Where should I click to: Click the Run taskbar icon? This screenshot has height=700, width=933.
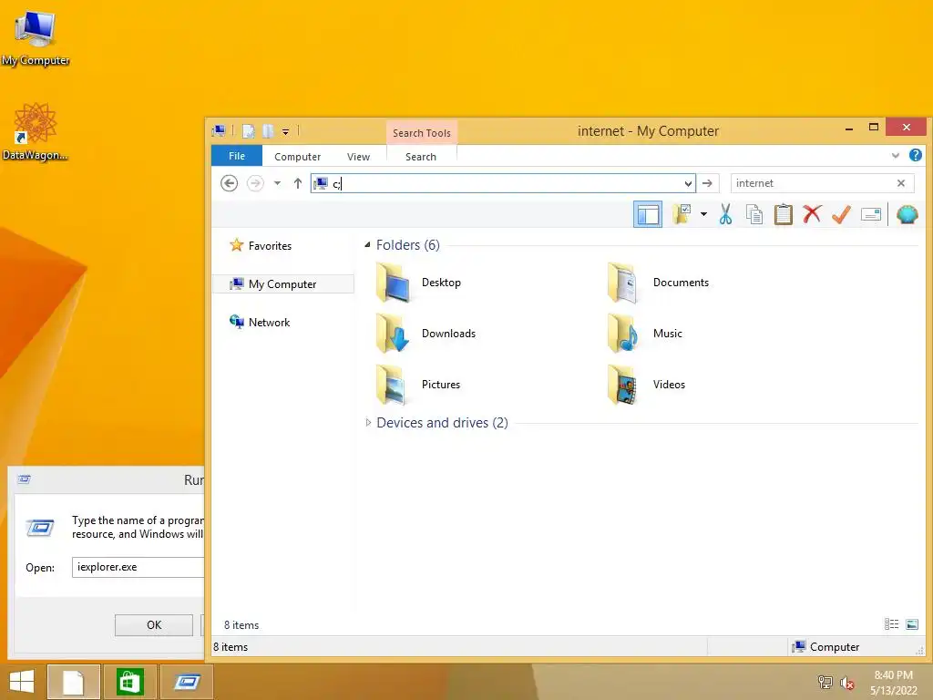pyautogui.click(x=187, y=682)
